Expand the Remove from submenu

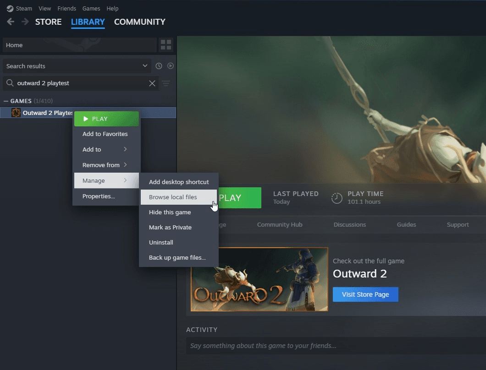click(x=106, y=165)
